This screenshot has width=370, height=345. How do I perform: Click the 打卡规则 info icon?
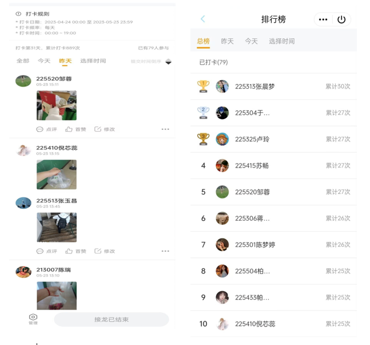click(x=18, y=14)
